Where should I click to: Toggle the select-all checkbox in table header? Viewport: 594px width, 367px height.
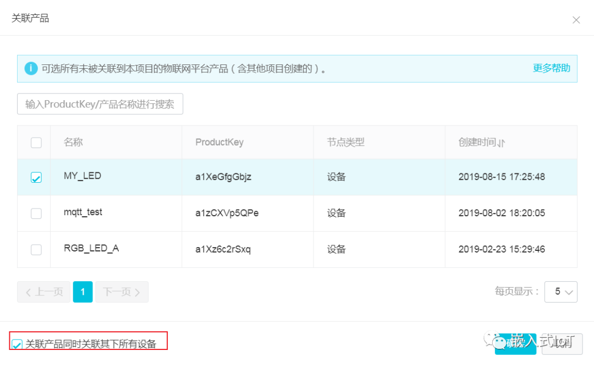click(x=36, y=143)
